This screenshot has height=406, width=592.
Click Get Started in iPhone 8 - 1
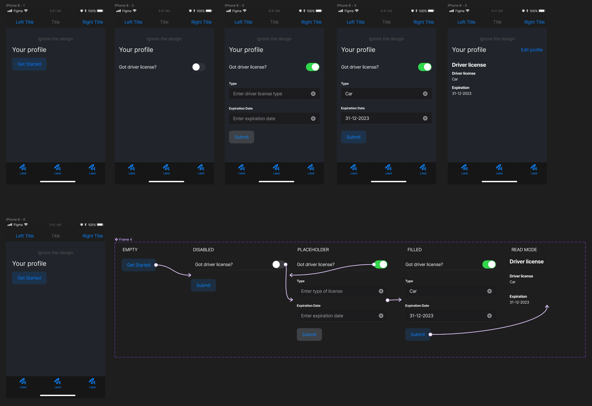[29, 64]
